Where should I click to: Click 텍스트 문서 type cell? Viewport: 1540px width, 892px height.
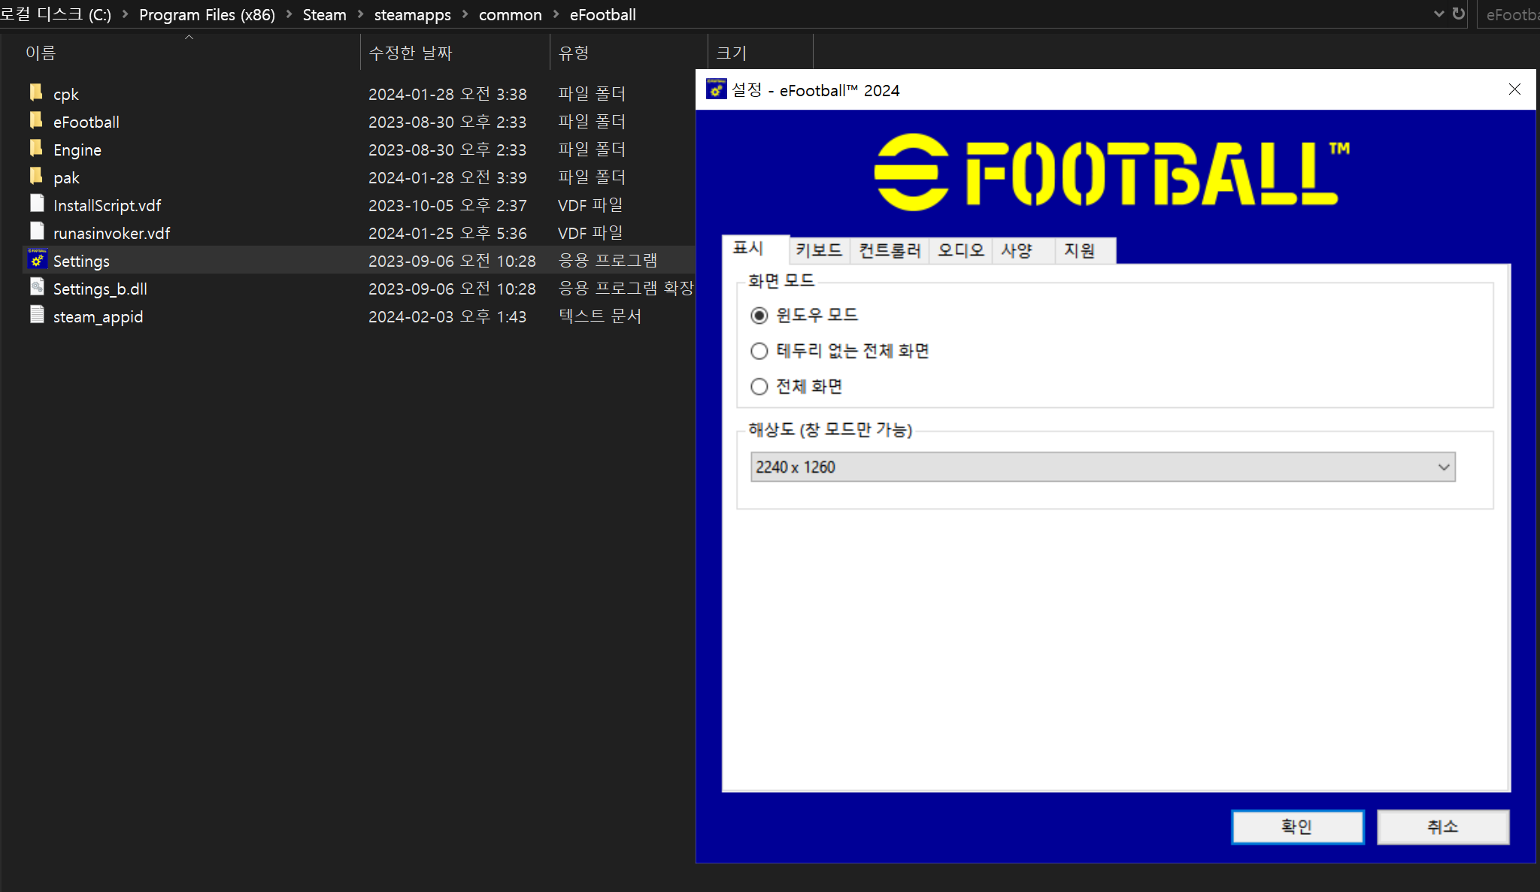600,316
